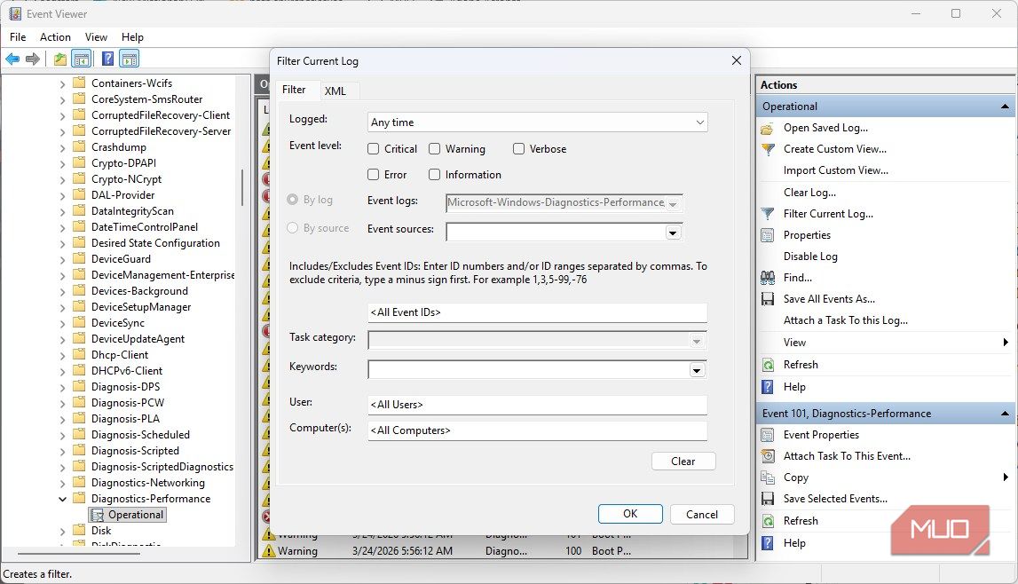Check the Information event level box
This screenshot has width=1018, height=584.
pos(434,175)
